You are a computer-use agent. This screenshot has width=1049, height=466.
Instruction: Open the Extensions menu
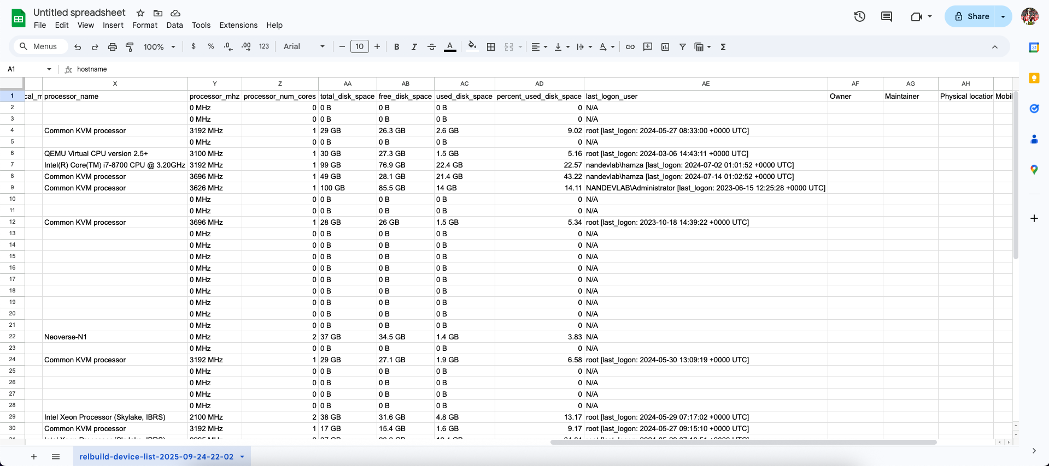(238, 25)
